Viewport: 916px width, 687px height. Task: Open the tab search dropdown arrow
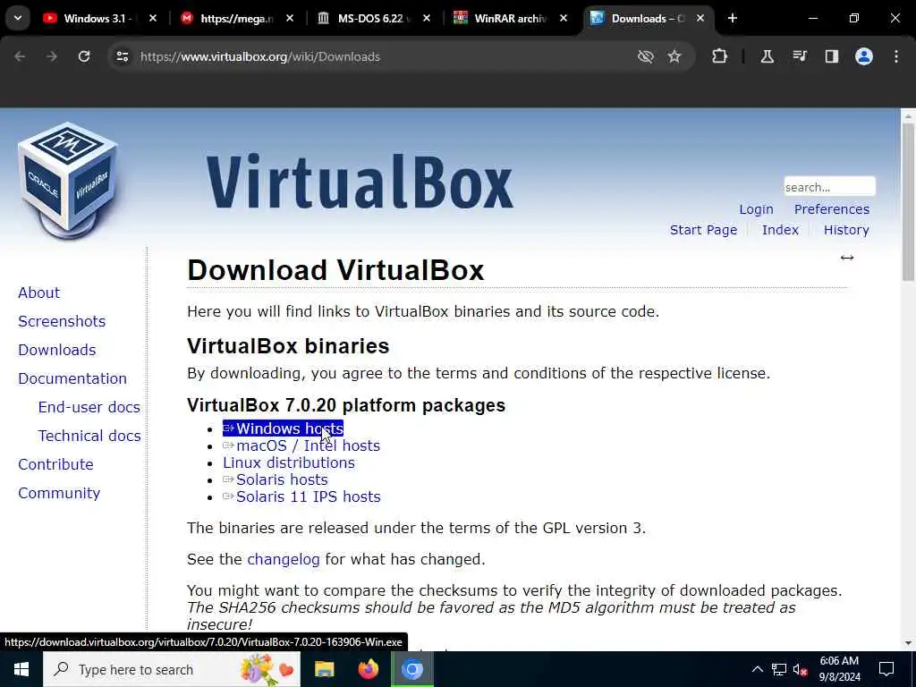(x=18, y=18)
